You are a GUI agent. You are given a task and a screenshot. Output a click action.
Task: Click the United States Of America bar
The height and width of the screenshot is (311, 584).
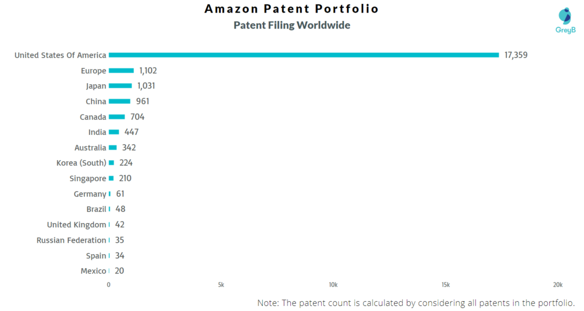click(x=303, y=55)
